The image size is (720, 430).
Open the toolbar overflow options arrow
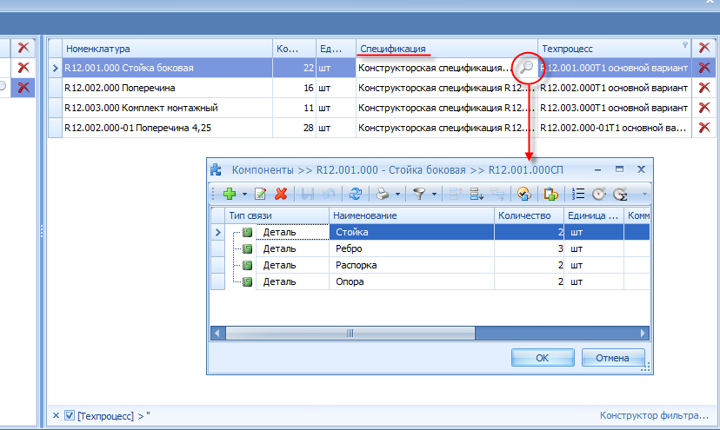644,195
